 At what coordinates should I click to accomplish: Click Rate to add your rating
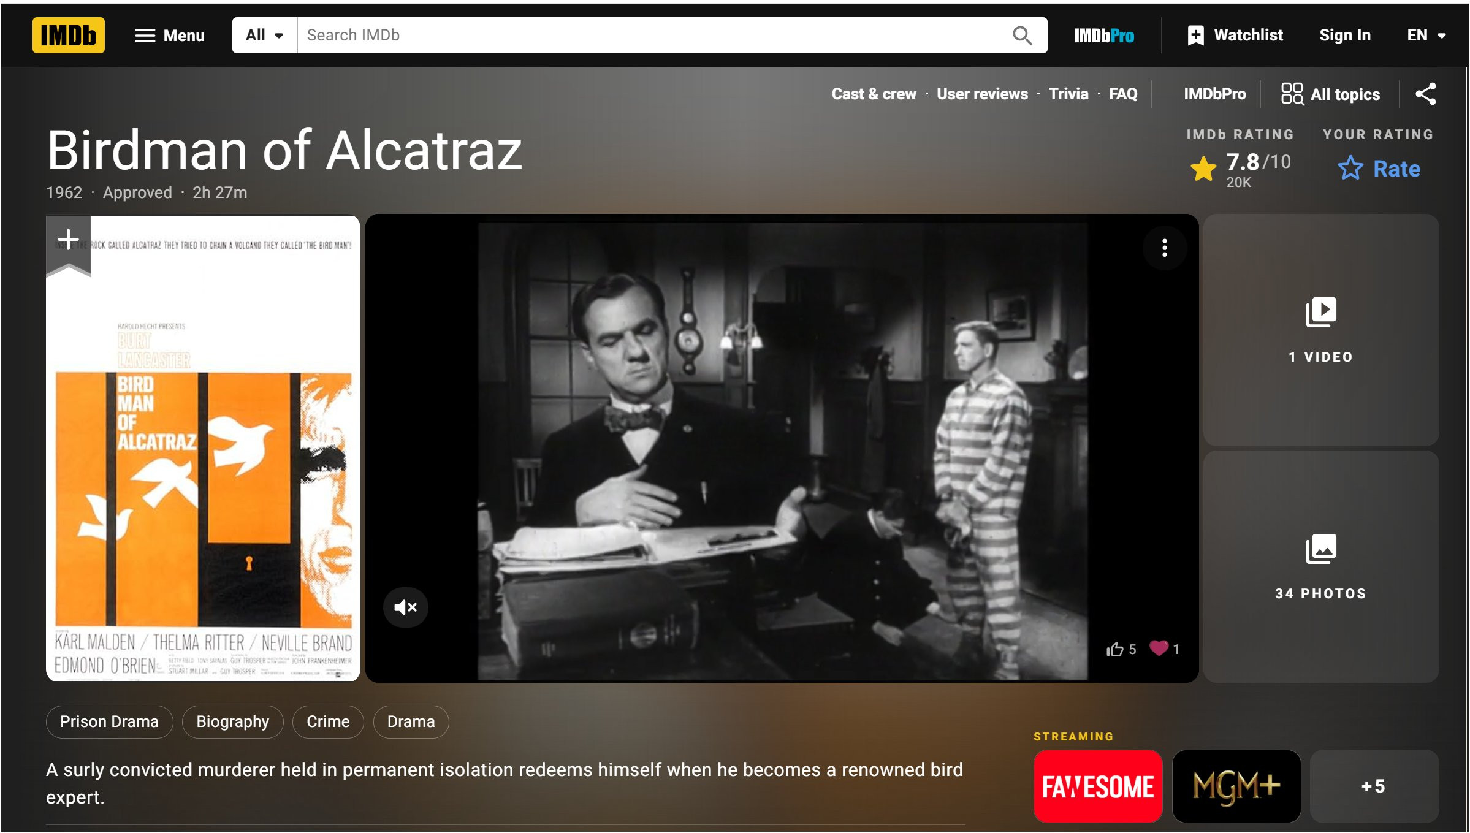point(1379,169)
